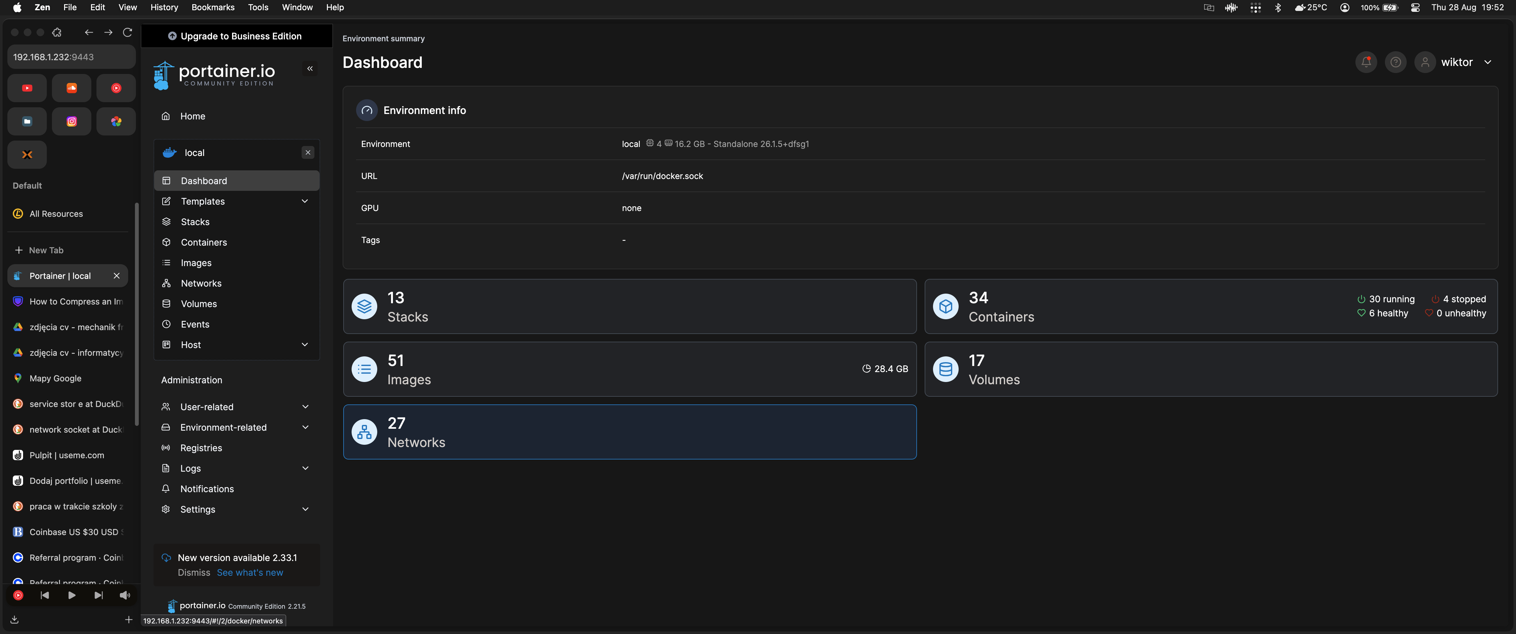Open Networks in the sidebar

[x=237, y=283]
